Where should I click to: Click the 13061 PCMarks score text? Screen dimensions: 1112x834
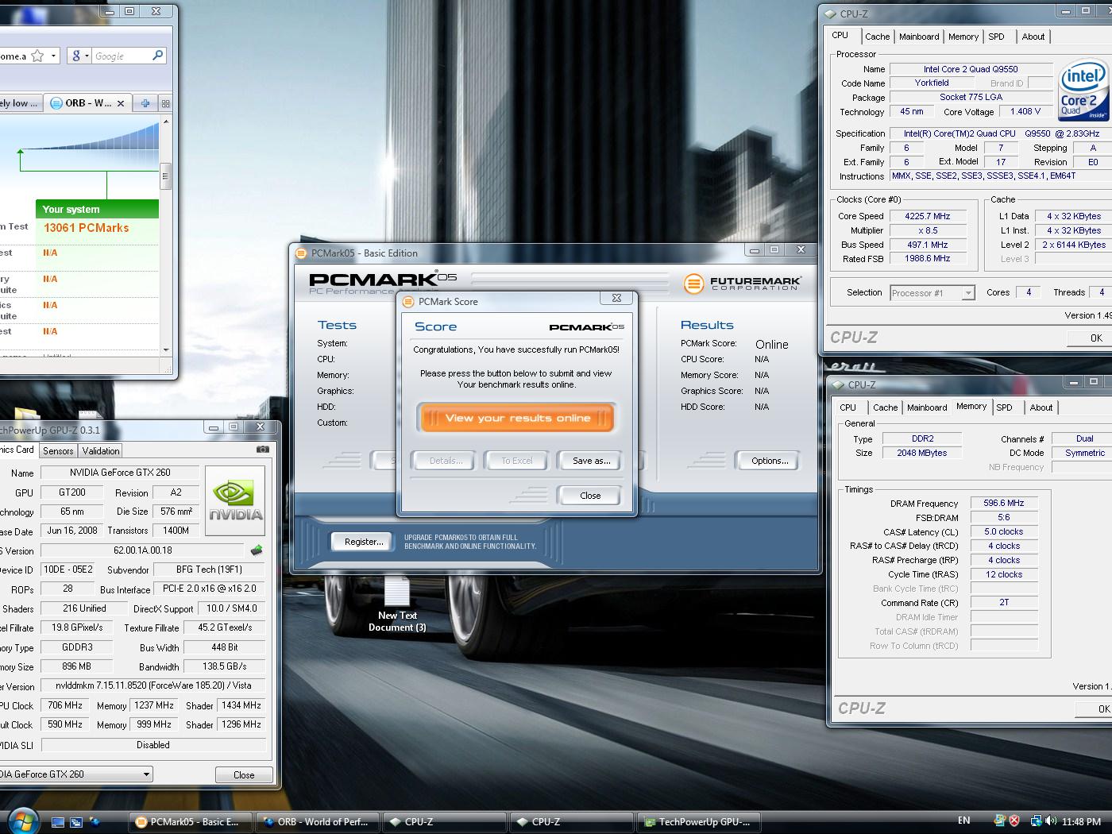click(86, 228)
